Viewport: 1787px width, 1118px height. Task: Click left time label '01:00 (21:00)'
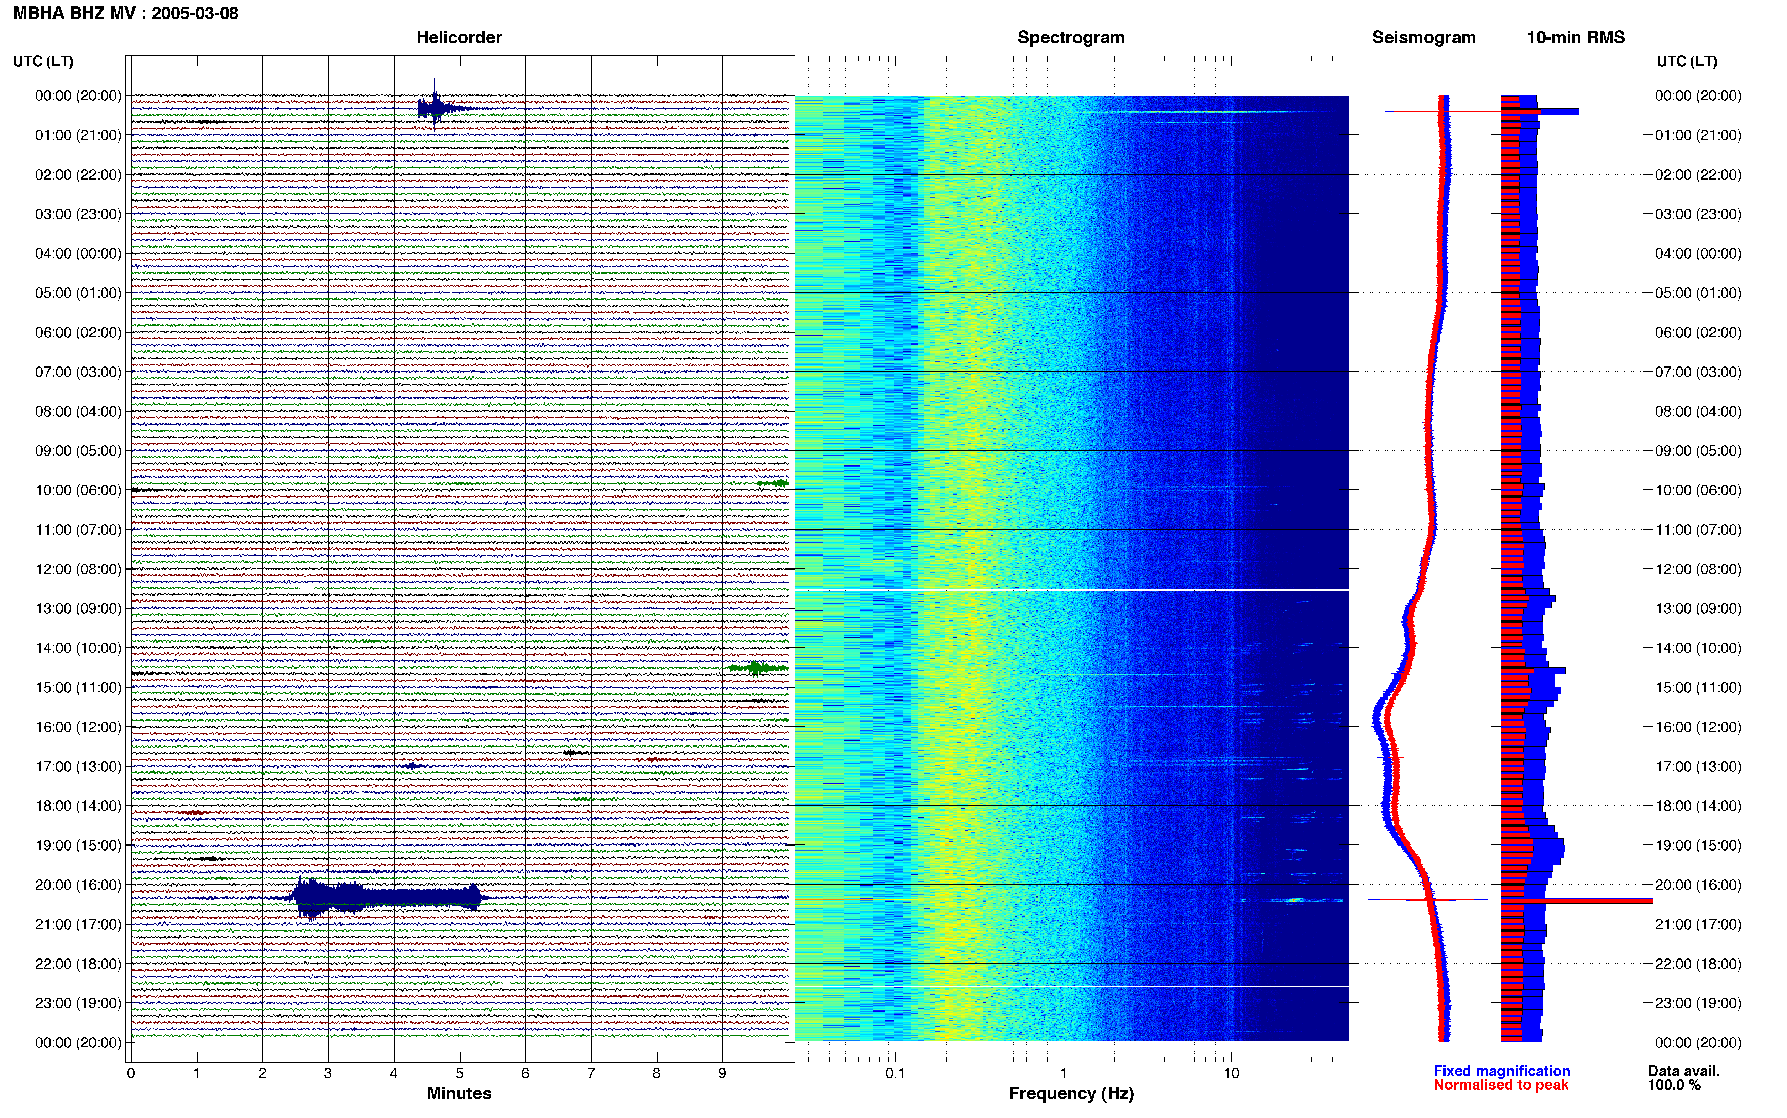coord(78,135)
